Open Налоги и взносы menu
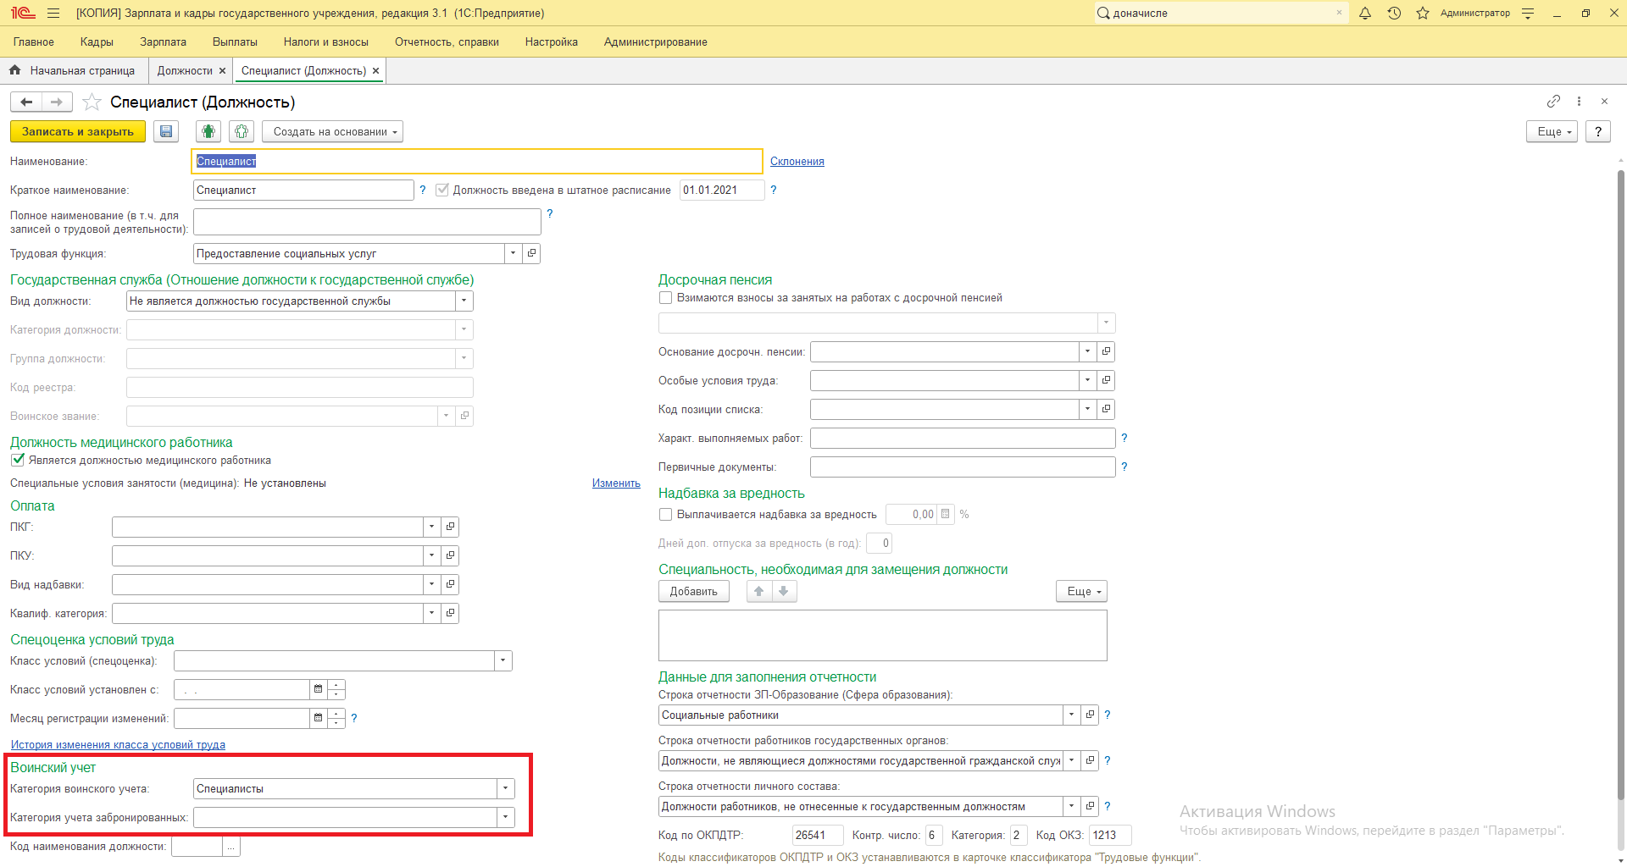 [x=325, y=41]
